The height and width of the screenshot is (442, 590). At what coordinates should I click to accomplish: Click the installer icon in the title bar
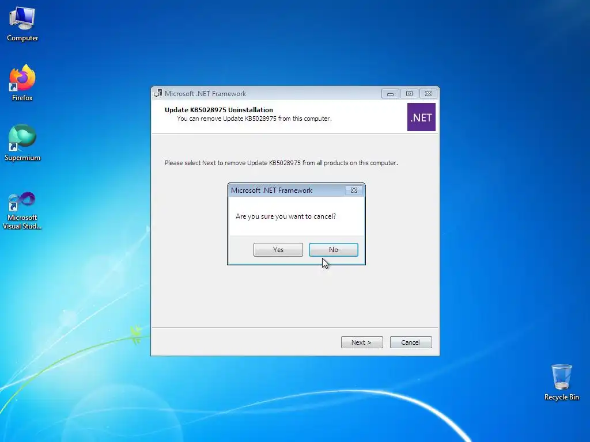click(158, 94)
